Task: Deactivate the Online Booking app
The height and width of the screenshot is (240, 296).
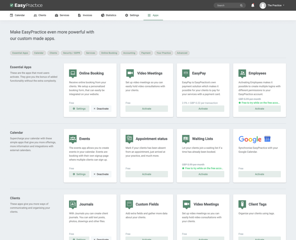Action: pyautogui.click(x=101, y=108)
